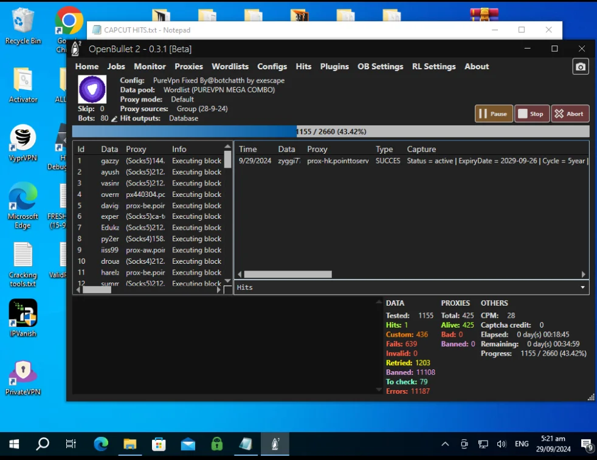This screenshot has height=460, width=597.
Task: Click the OpenBullet 2 window title icon
Action: tap(76, 49)
